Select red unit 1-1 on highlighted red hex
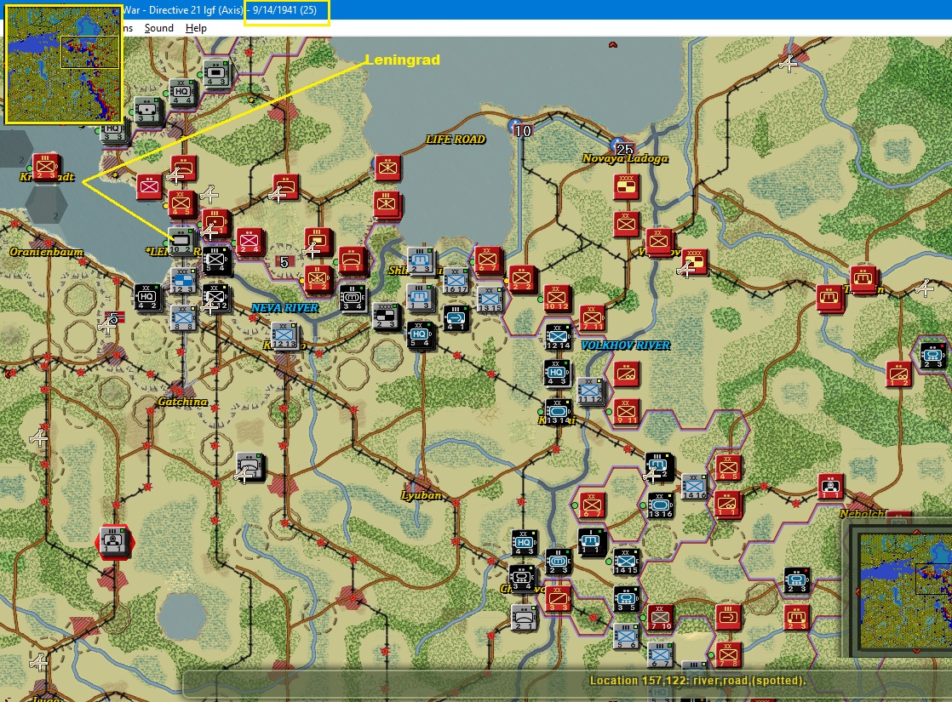This screenshot has height=702, width=952. click(x=113, y=540)
